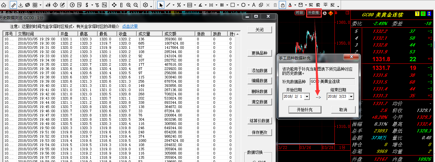Screen dimensions: 435x162
Task: Open the text color A swatch
Action: click(x=290, y=5)
